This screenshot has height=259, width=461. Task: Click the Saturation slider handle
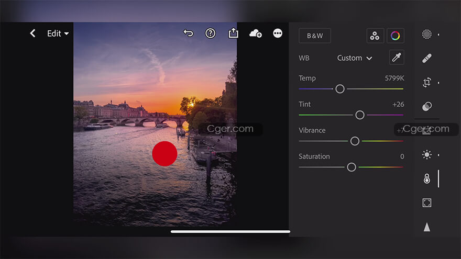coord(352,167)
